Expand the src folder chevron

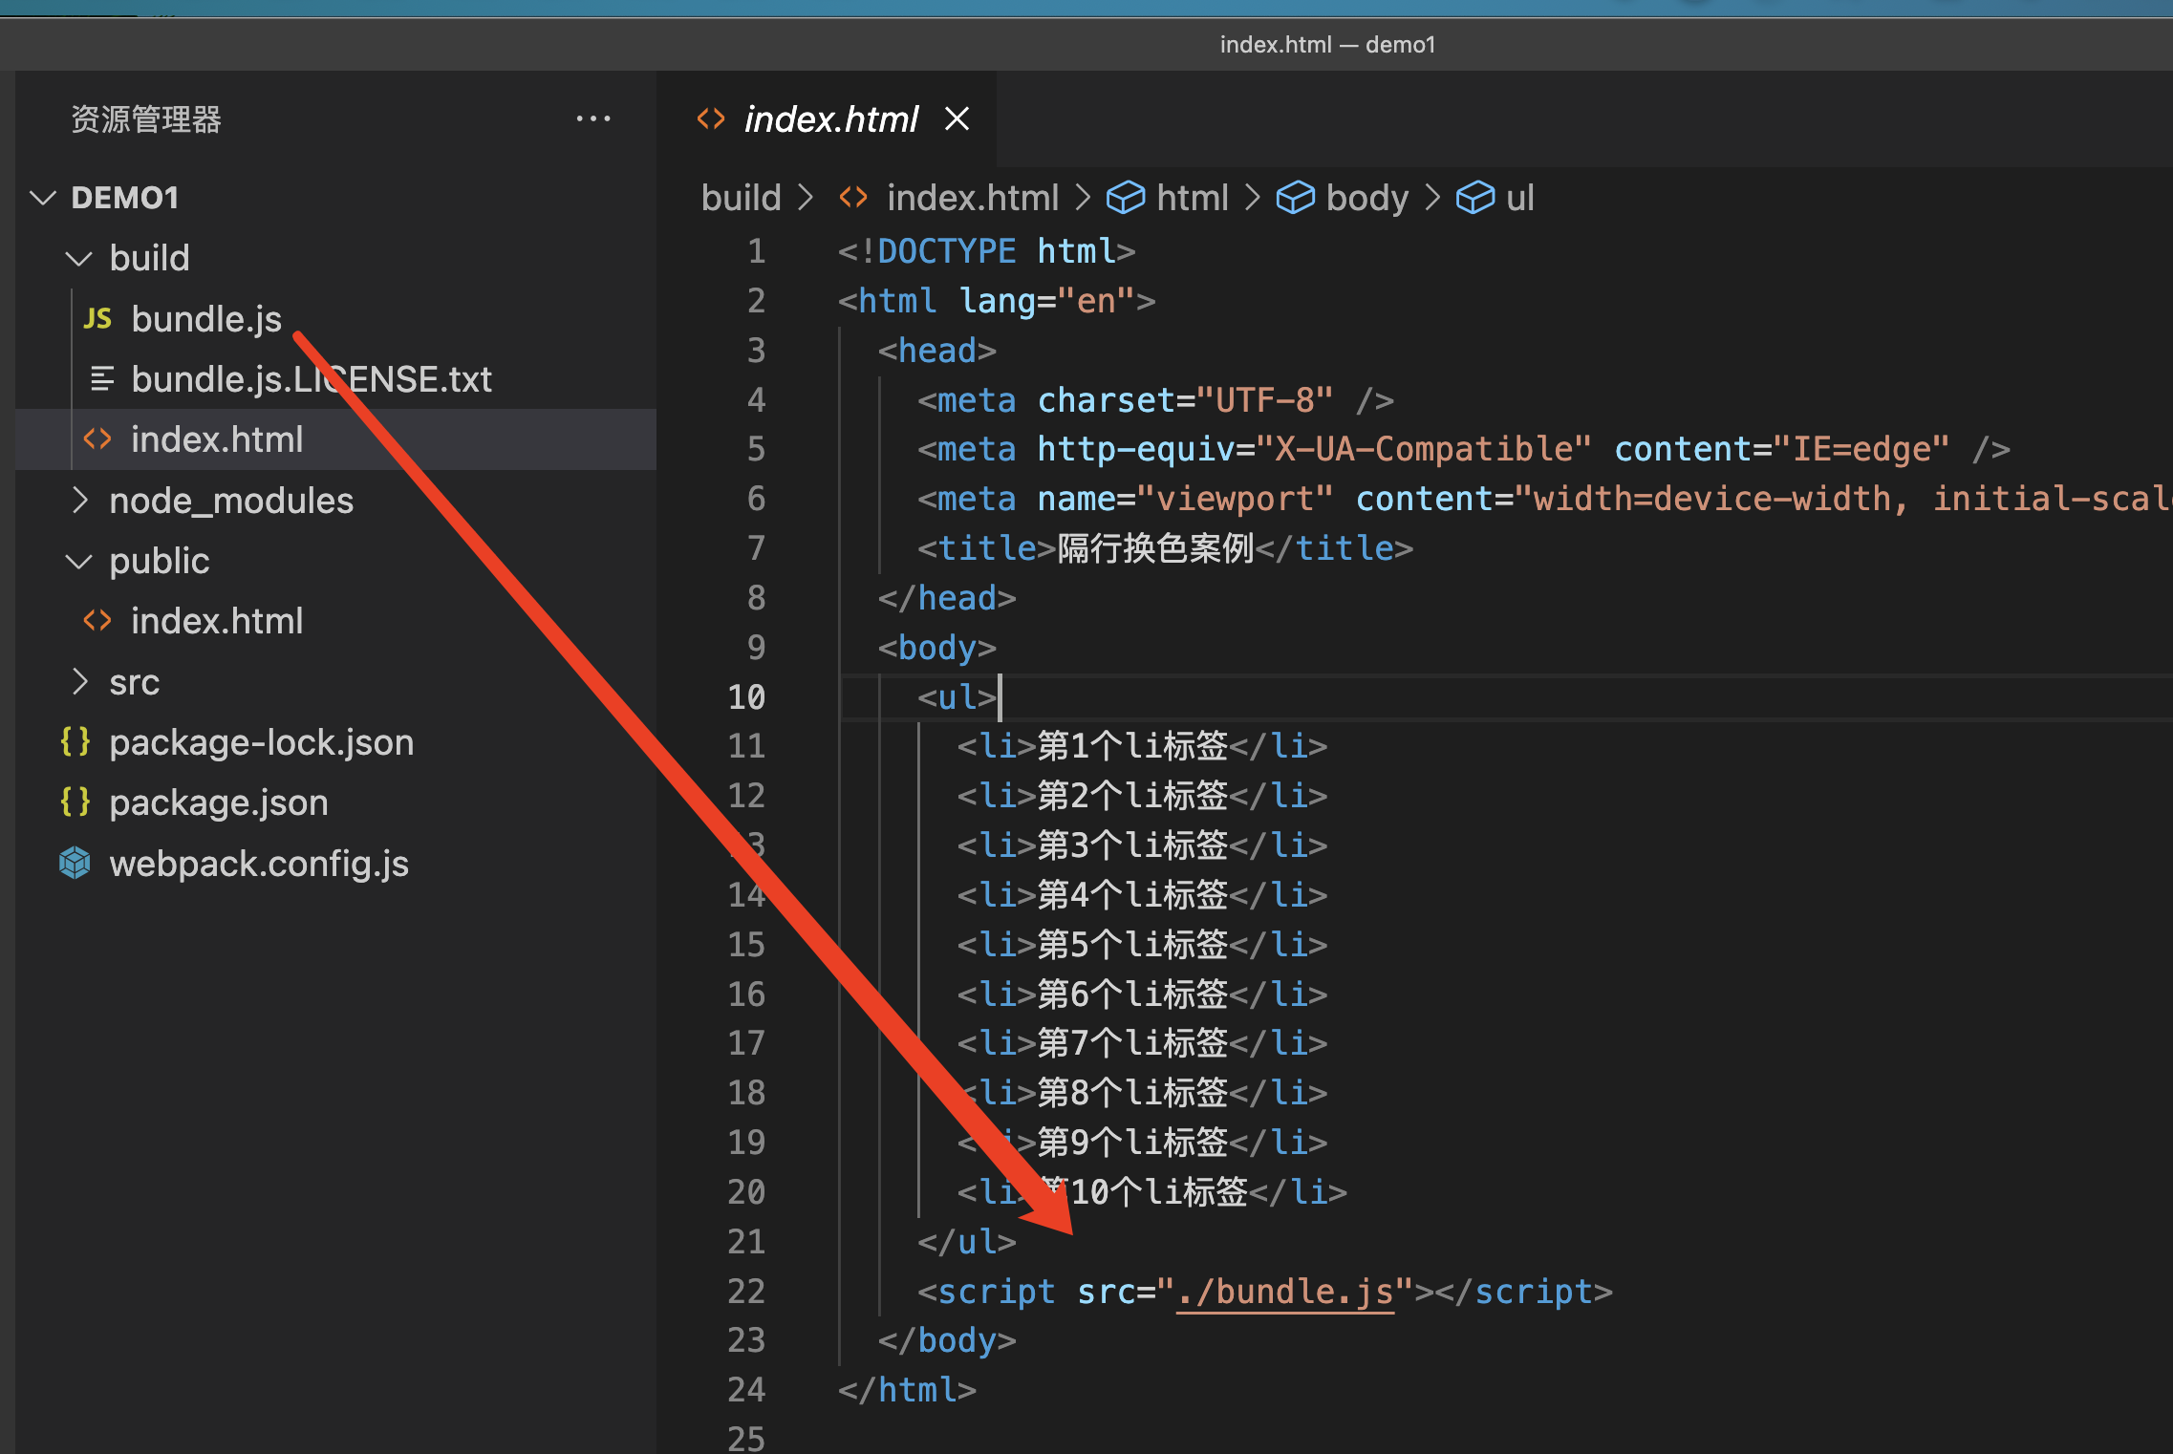click(80, 681)
